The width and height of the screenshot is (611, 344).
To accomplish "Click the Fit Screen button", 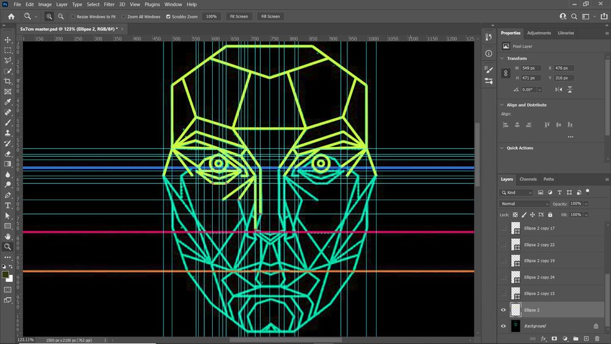I will tap(239, 17).
